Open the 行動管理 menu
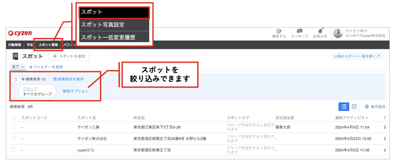 (x=15, y=45)
